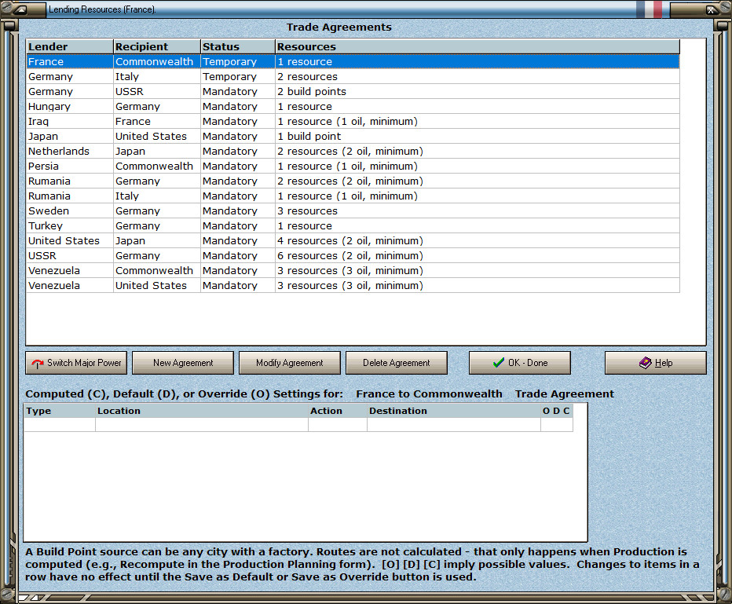Click the Type column header in settings table
The height and width of the screenshot is (604, 732).
click(59, 411)
